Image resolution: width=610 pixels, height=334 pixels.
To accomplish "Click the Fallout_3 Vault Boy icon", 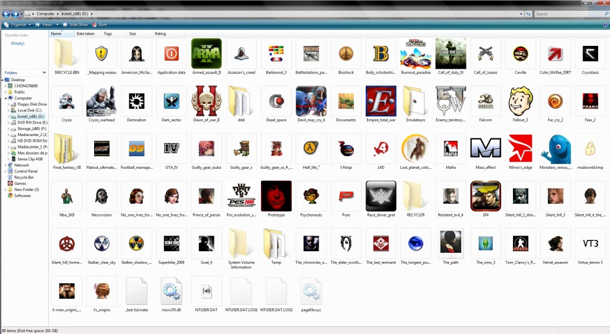I will 520,101.
